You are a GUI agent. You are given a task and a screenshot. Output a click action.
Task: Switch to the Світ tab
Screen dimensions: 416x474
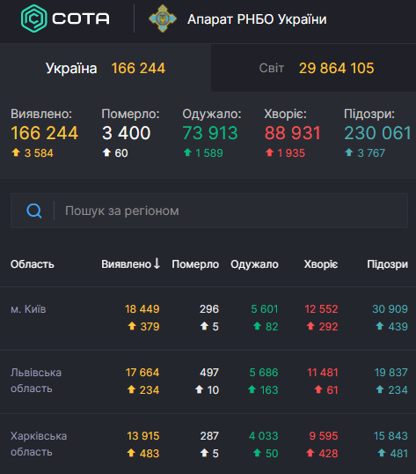click(313, 68)
